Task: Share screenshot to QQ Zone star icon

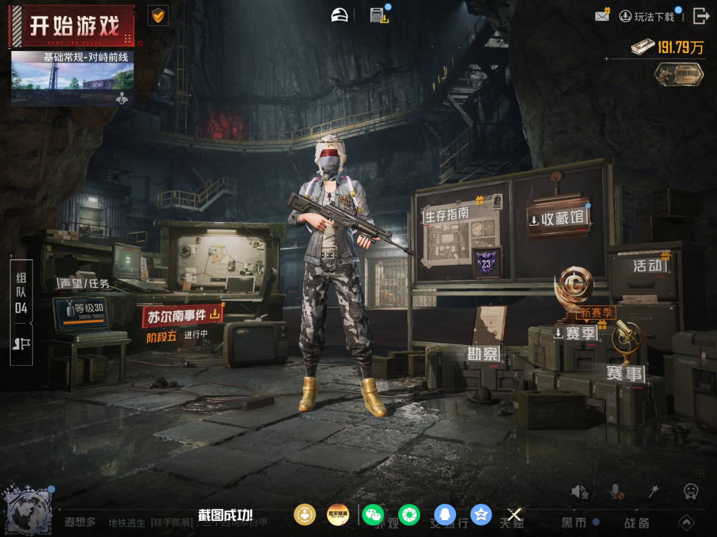Action: (x=481, y=515)
